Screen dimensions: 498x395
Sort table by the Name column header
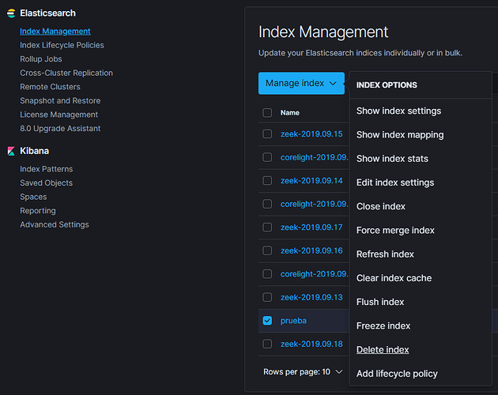point(290,113)
